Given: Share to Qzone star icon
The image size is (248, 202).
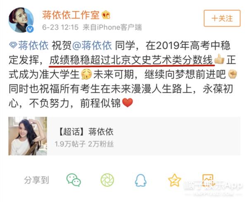Looking at the screenshot, I should [174, 180].
